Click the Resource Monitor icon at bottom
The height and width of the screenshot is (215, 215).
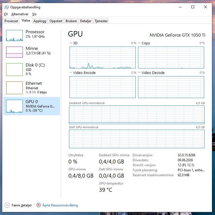tap(39, 205)
